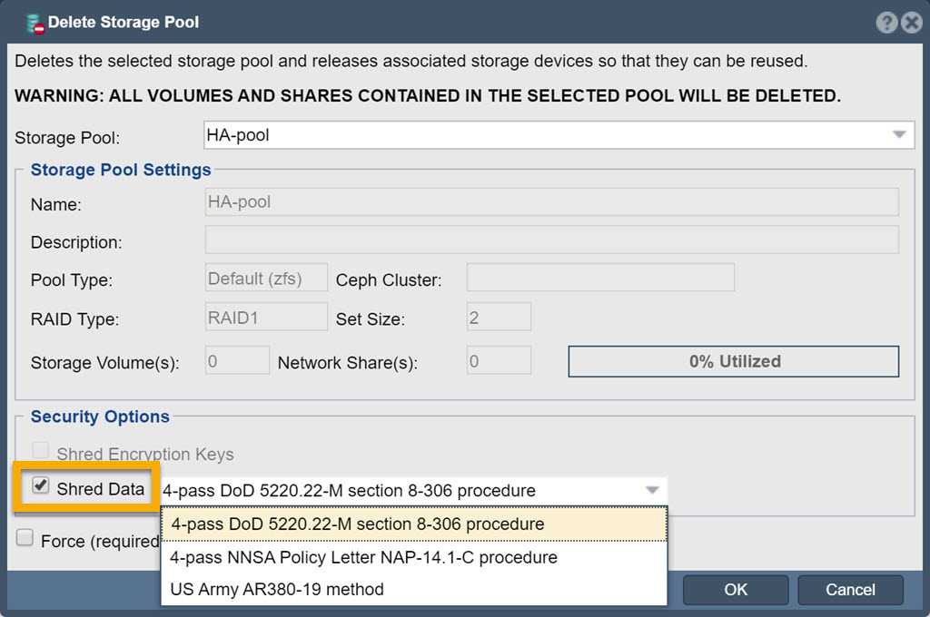930x617 pixels.
Task: Choose the US Army AR380-19 method option
Action: click(414, 589)
